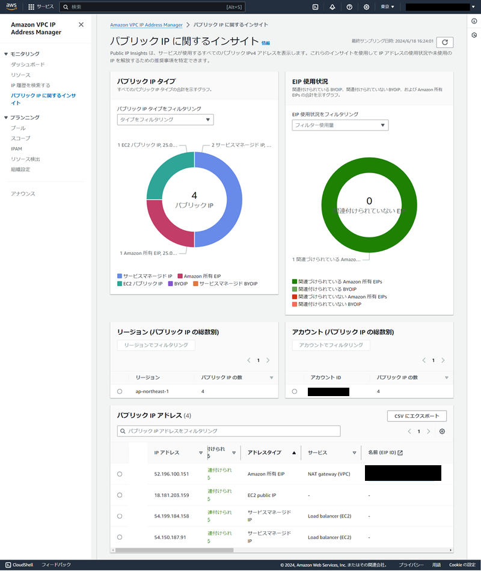Launch CloudShell from top bar icon

316,7
